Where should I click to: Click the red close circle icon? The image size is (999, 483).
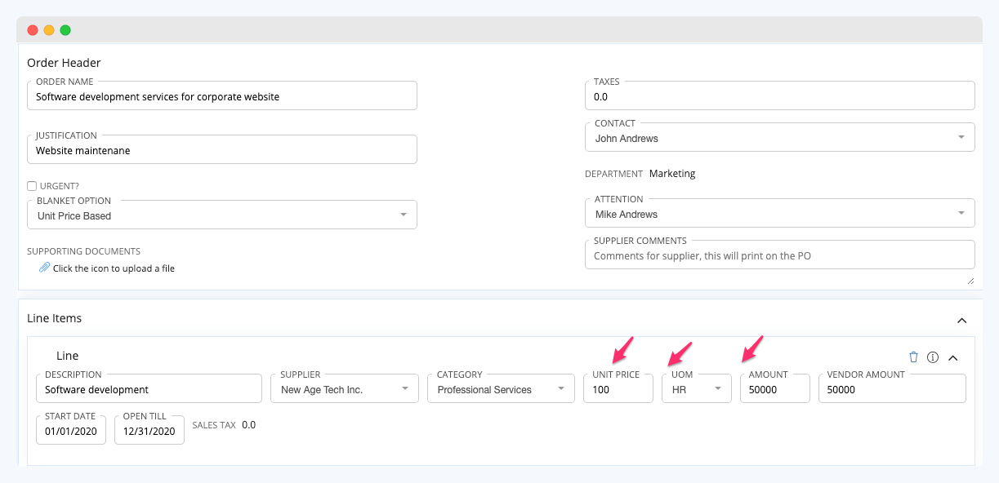click(x=32, y=29)
